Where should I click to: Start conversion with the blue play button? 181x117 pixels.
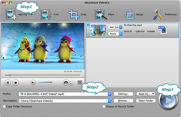168,100
